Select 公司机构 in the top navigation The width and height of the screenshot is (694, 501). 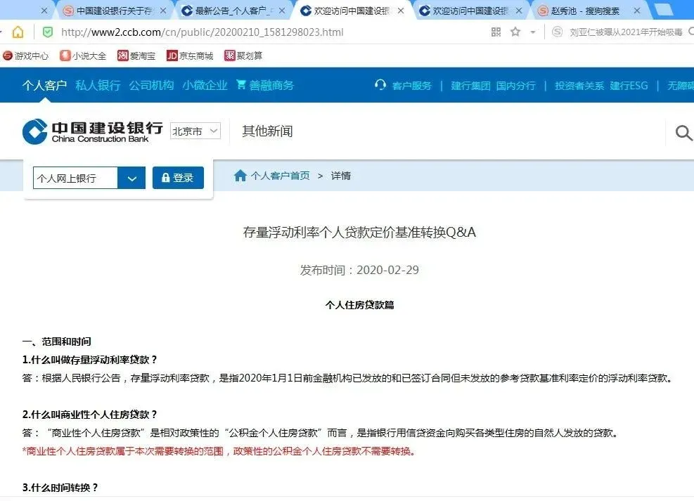[x=151, y=85]
